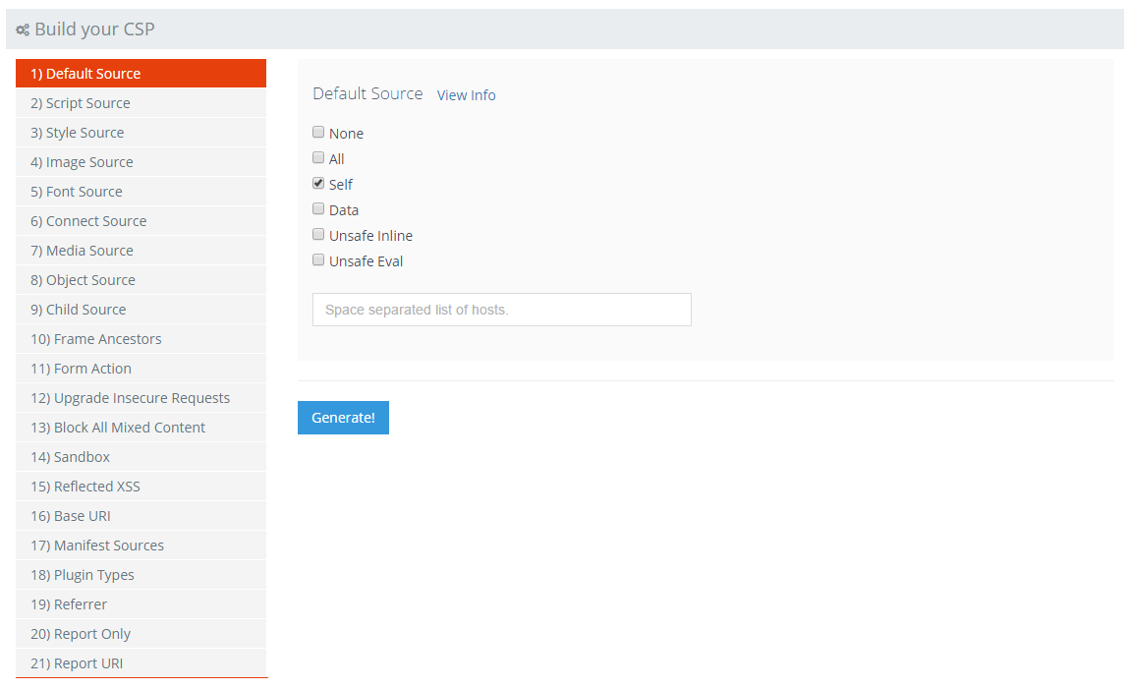
Task: Select 21) Report URI
Action: click(x=141, y=663)
